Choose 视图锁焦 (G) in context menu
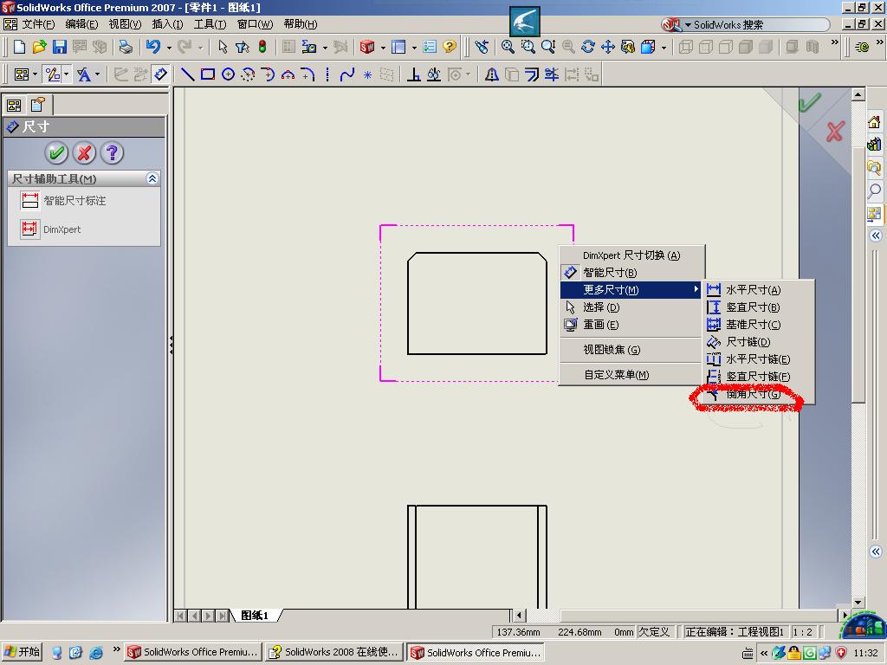This screenshot has width=887, height=665. (631, 350)
